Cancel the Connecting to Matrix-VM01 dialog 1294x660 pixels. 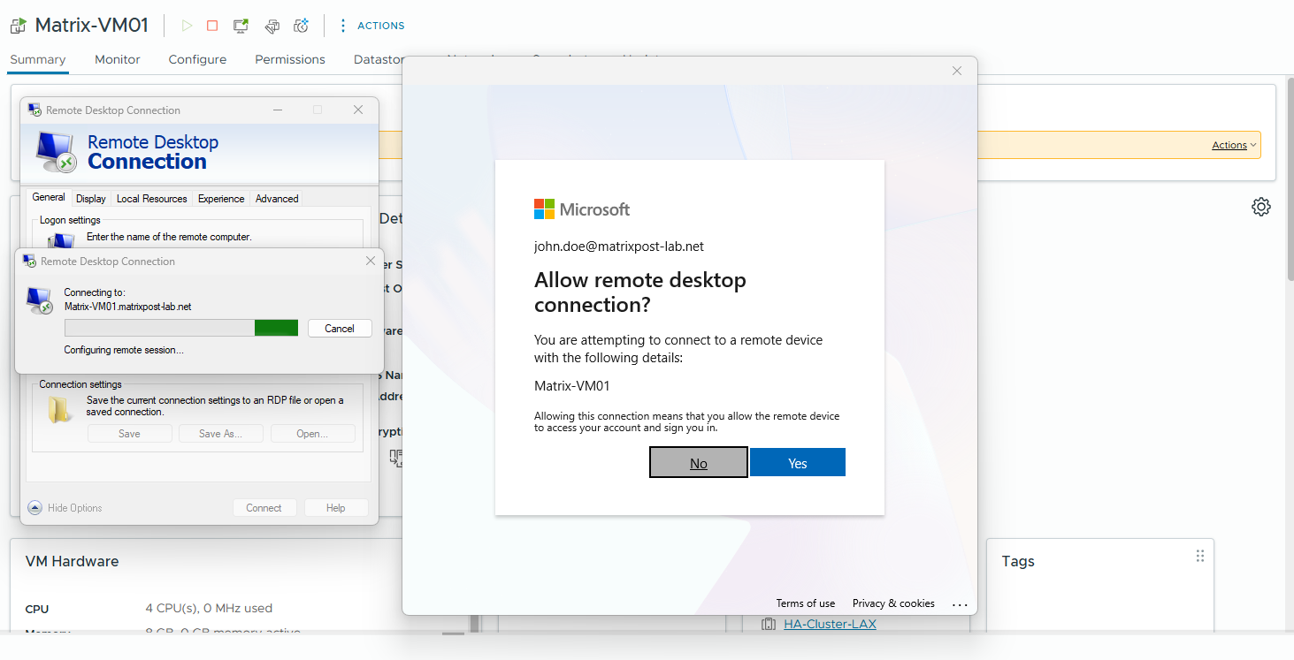(x=340, y=328)
